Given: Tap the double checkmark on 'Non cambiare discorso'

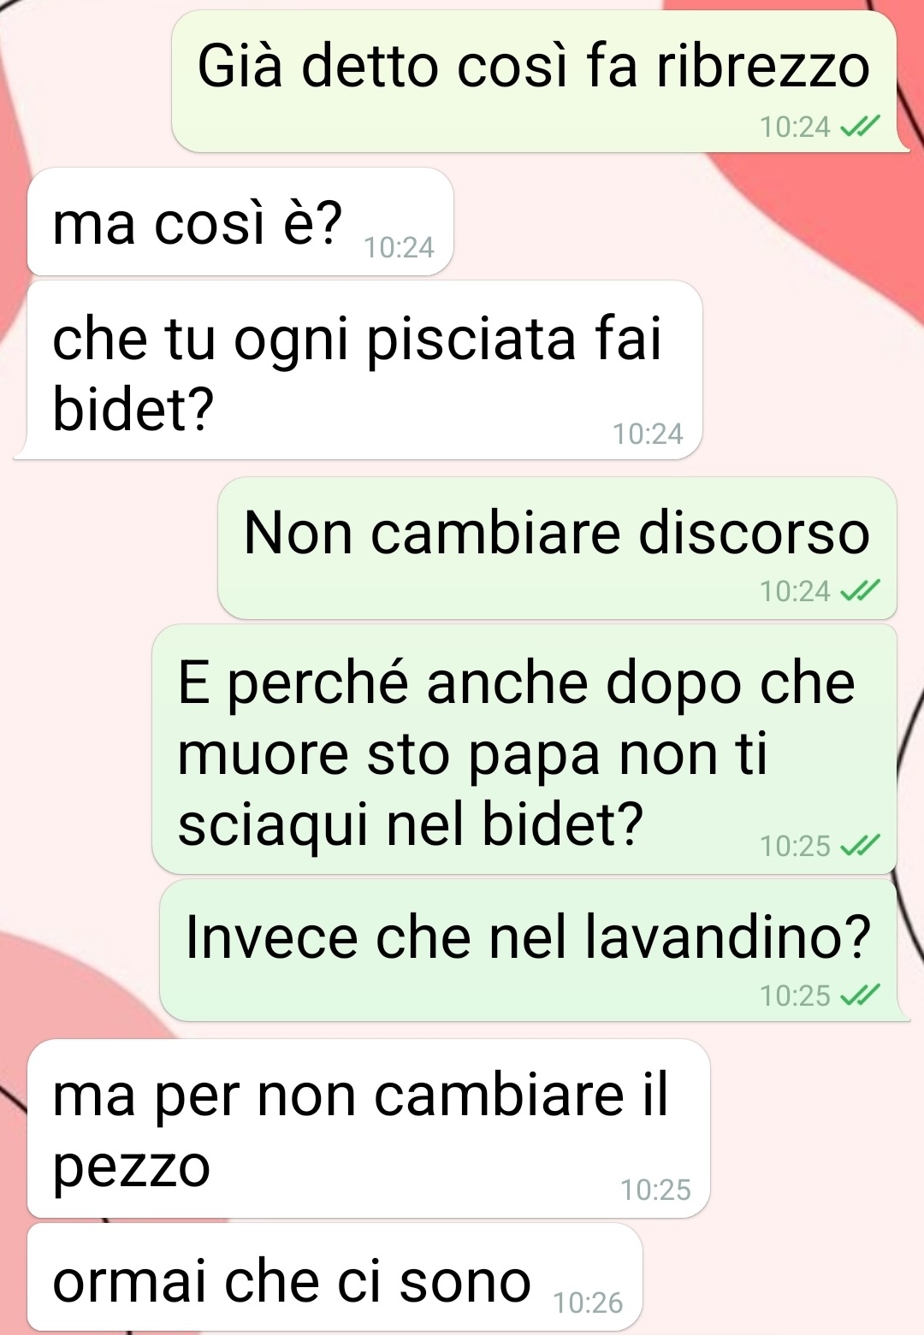Looking at the screenshot, I should tap(859, 591).
